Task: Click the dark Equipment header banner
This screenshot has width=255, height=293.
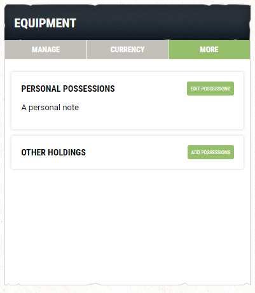Action: pyautogui.click(x=127, y=22)
